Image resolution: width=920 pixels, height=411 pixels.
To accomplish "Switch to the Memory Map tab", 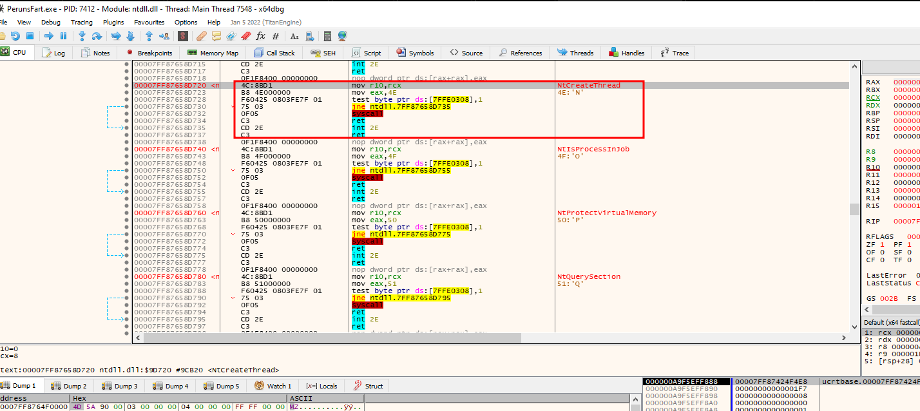I will [x=213, y=53].
